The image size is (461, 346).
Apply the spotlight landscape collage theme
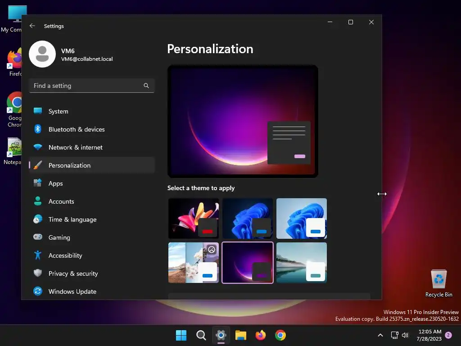tap(194, 263)
